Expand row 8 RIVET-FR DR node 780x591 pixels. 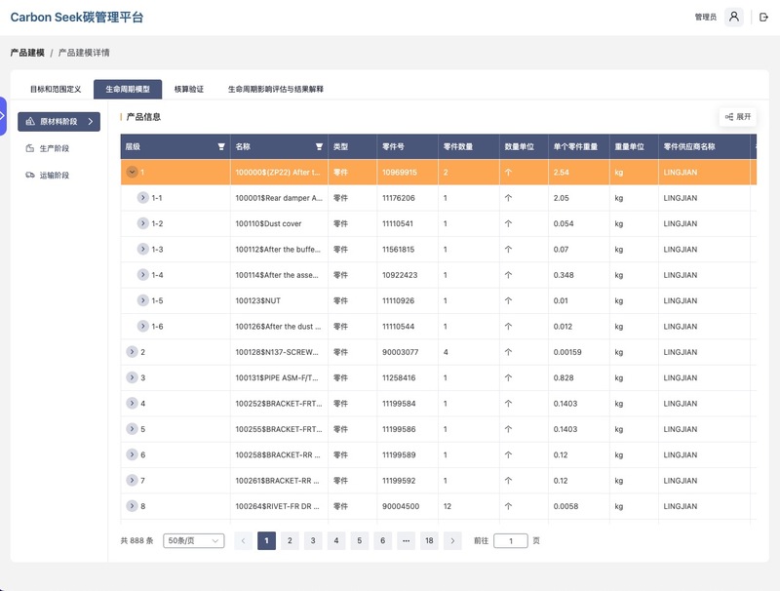[x=132, y=506]
